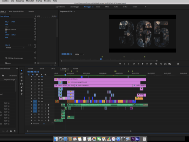Select the Razor tool

coord(21,80)
